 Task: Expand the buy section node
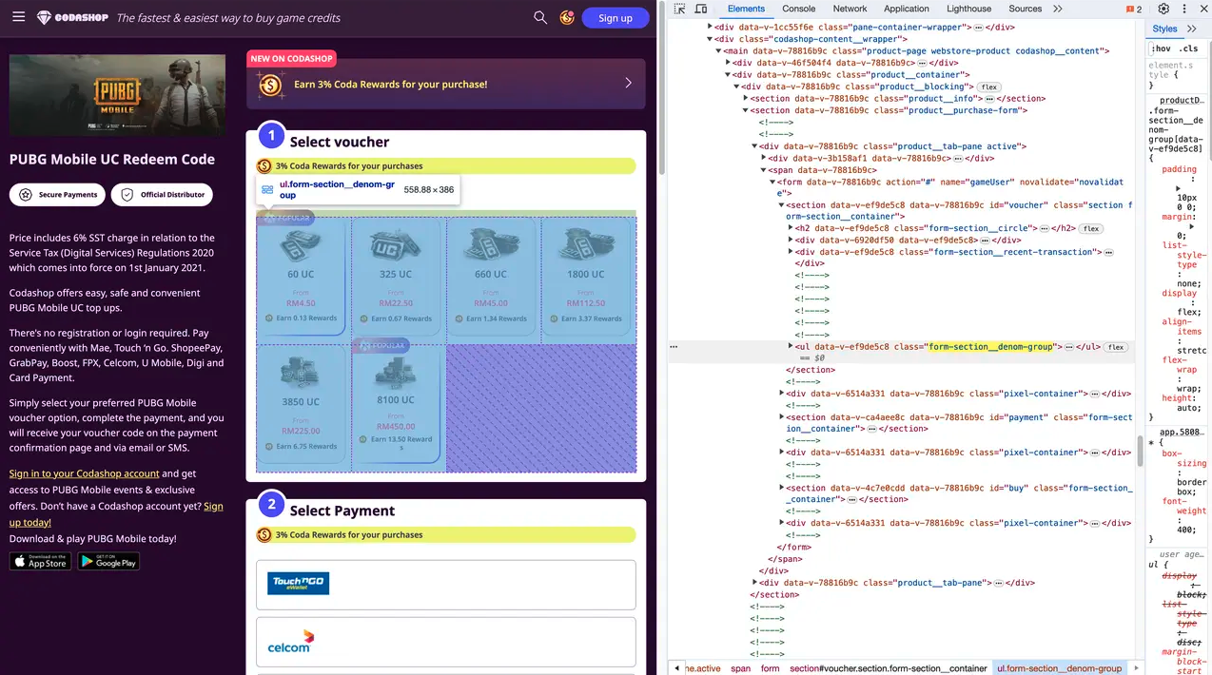[782, 488]
